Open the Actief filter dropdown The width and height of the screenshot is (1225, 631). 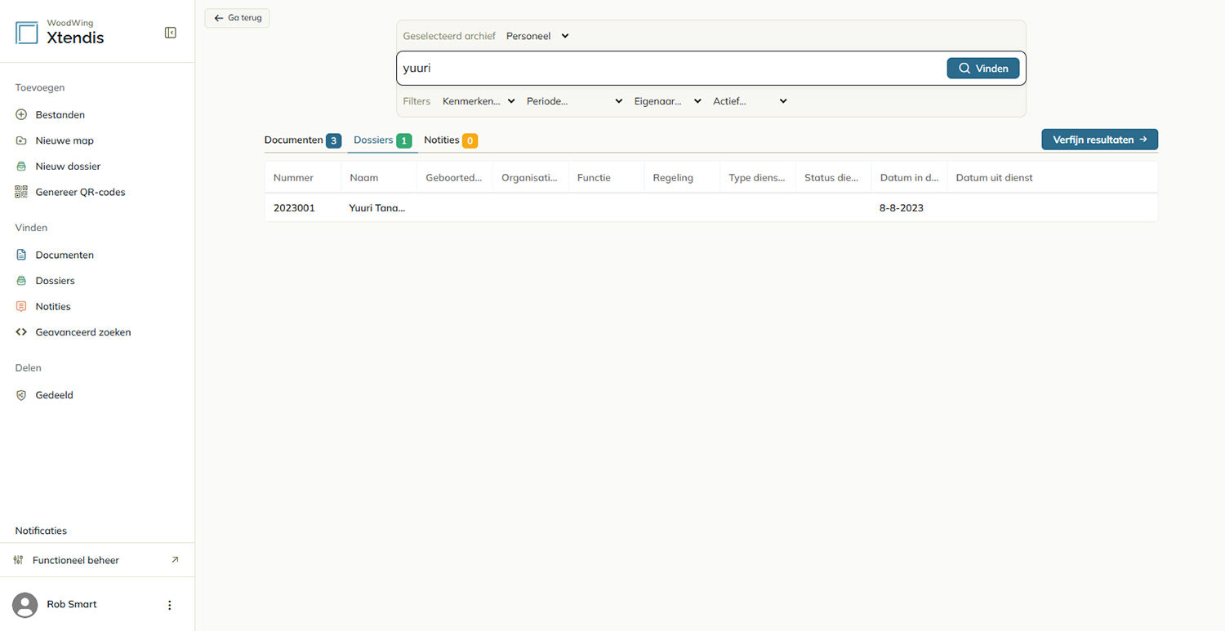[750, 101]
